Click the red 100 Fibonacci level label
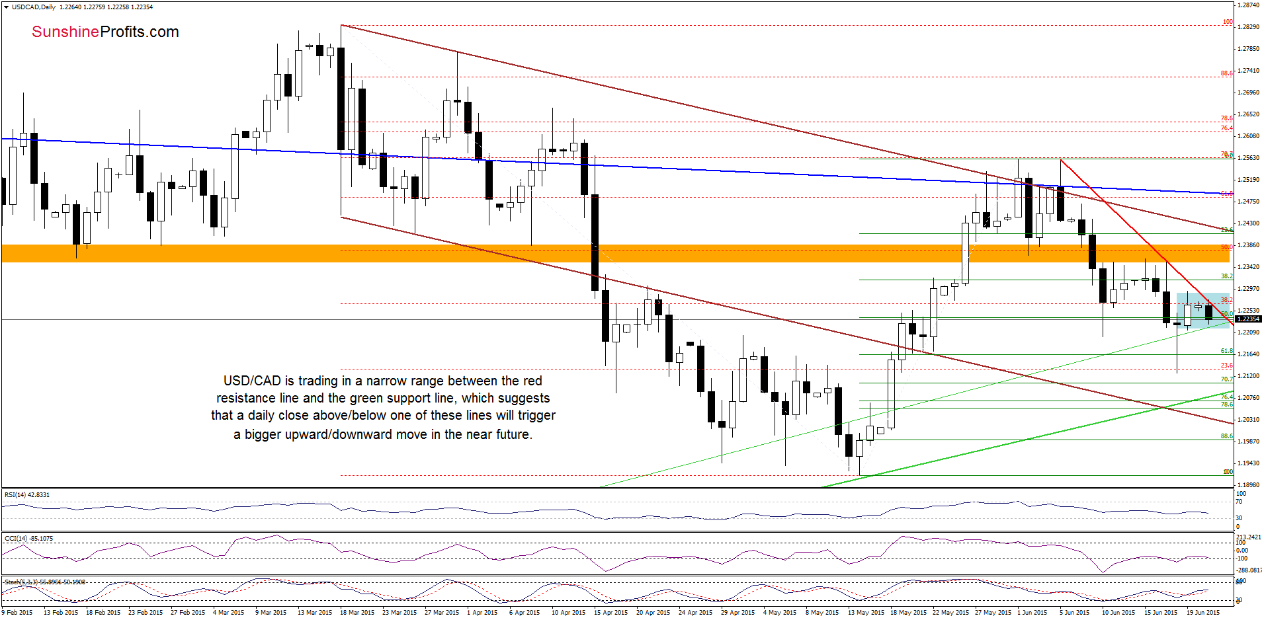This screenshot has height=618, width=1262. [1228, 22]
